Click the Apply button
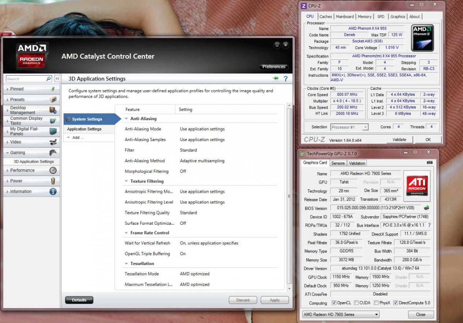Viewport: 463px width, 323px height. [x=275, y=300]
